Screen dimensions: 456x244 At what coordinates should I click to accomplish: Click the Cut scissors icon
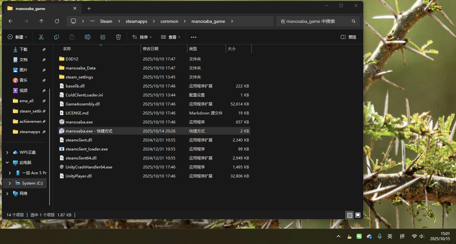point(41,37)
